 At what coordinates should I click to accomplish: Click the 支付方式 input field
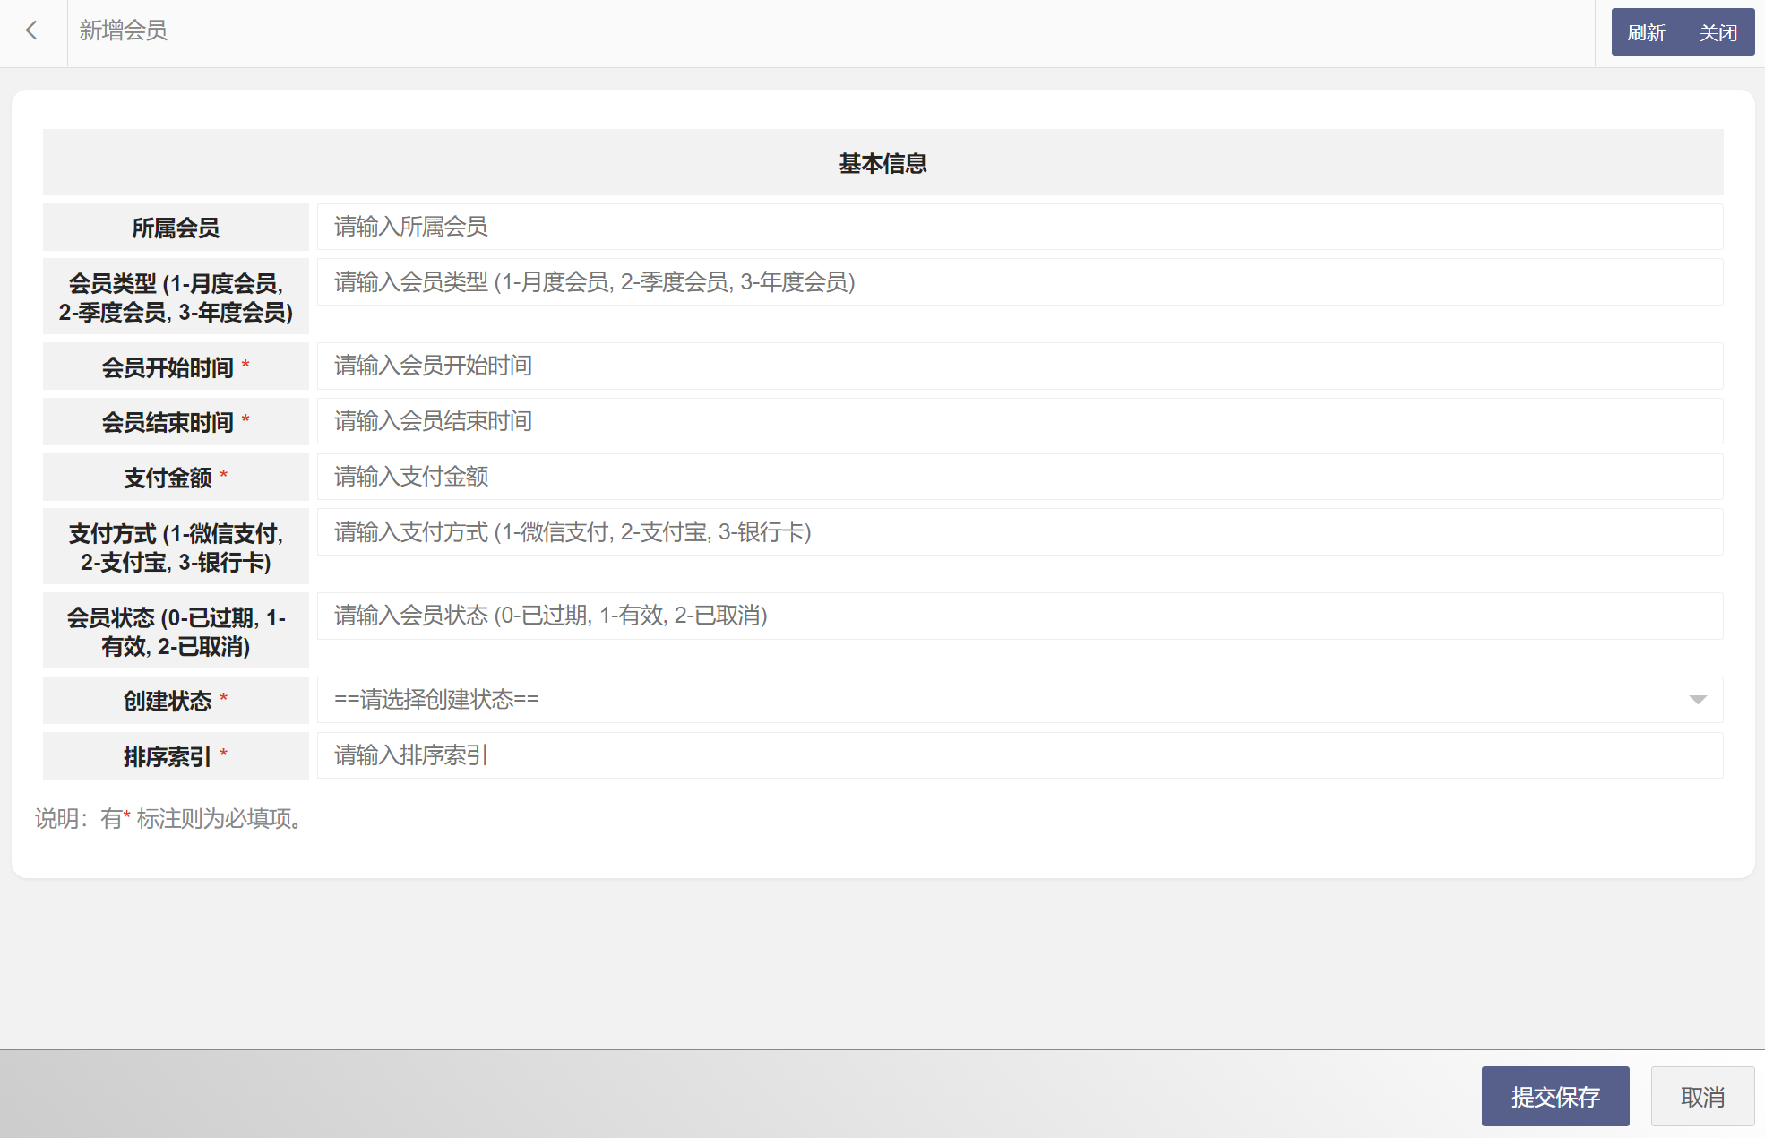coord(1020,532)
